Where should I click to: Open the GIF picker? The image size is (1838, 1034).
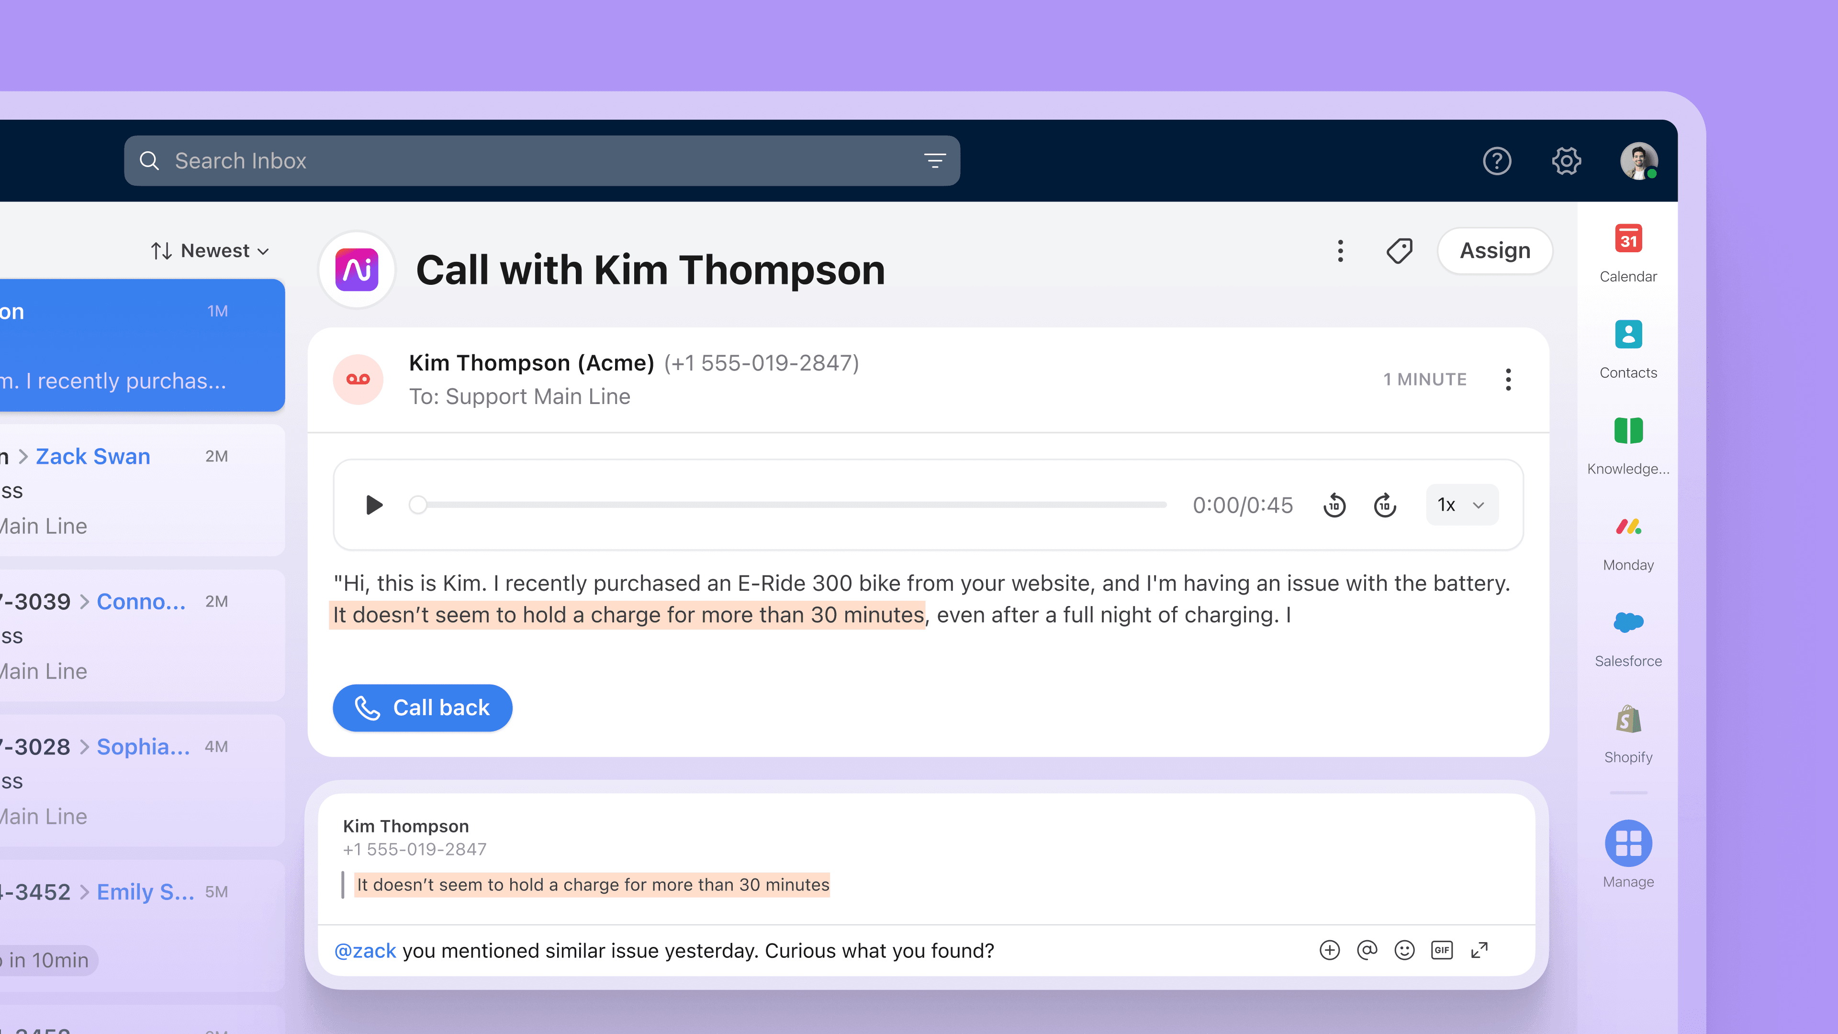1442,950
